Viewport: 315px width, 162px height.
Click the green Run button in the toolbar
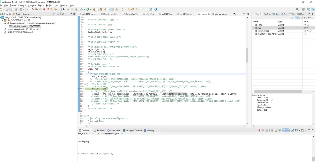click(88, 9)
